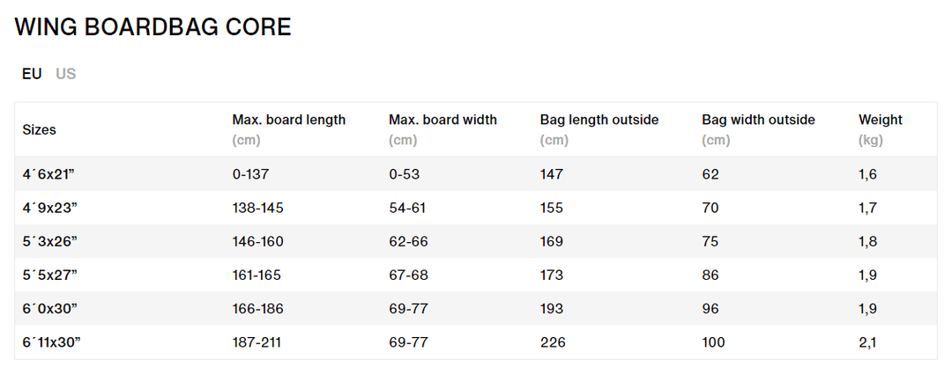Click the 62-66 board width cell
952x374 pixels.
[408, 241]
